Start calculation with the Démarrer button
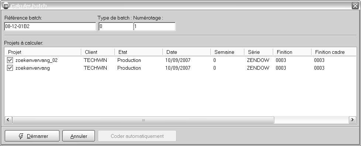This screenshot has height=146, width=361. tap(32, 136)
